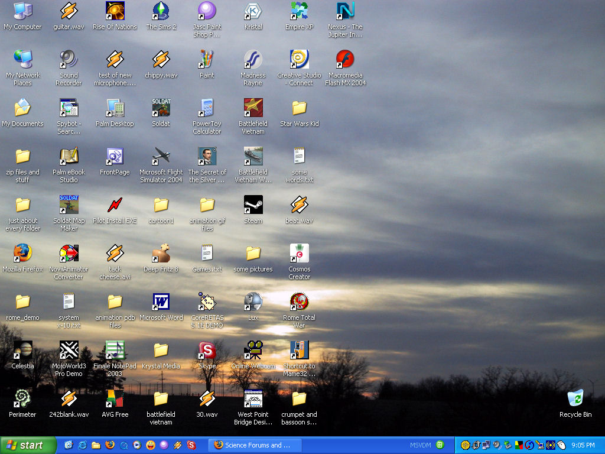Click the system tray clock

[x=583, y=445]
